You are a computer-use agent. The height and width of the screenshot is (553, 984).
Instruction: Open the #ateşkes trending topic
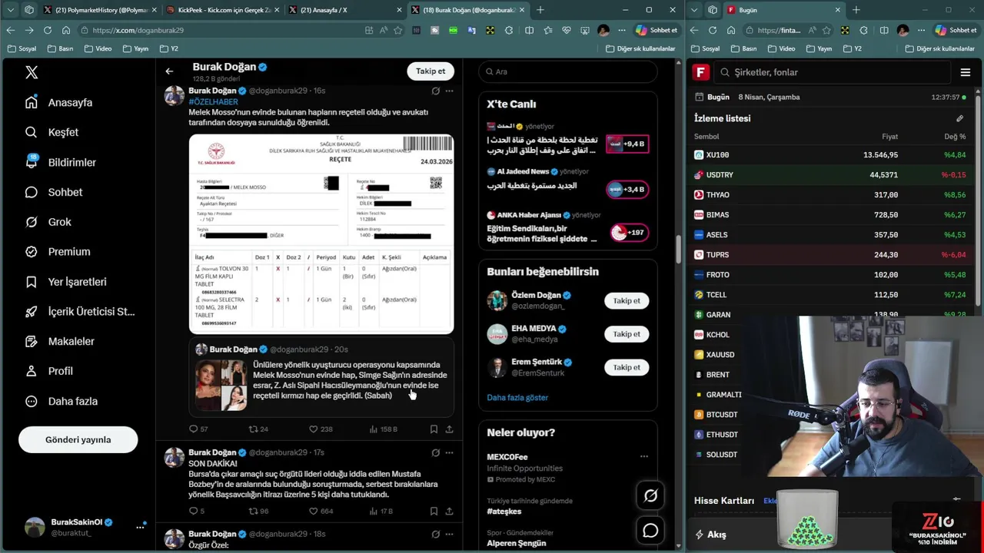click(504, 512)
